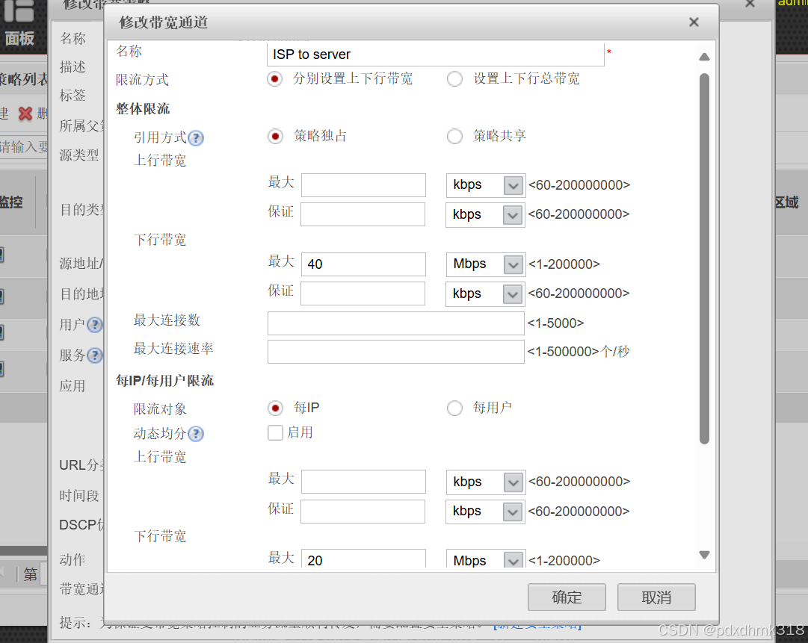Image resolution: width=808 pixels, height=643 pixels.
Task: Click 确定 button to confirm
Action: pos(567,597)
